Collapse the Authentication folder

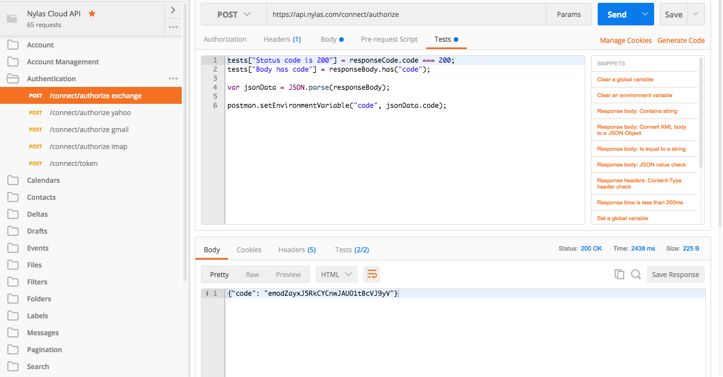91,78
